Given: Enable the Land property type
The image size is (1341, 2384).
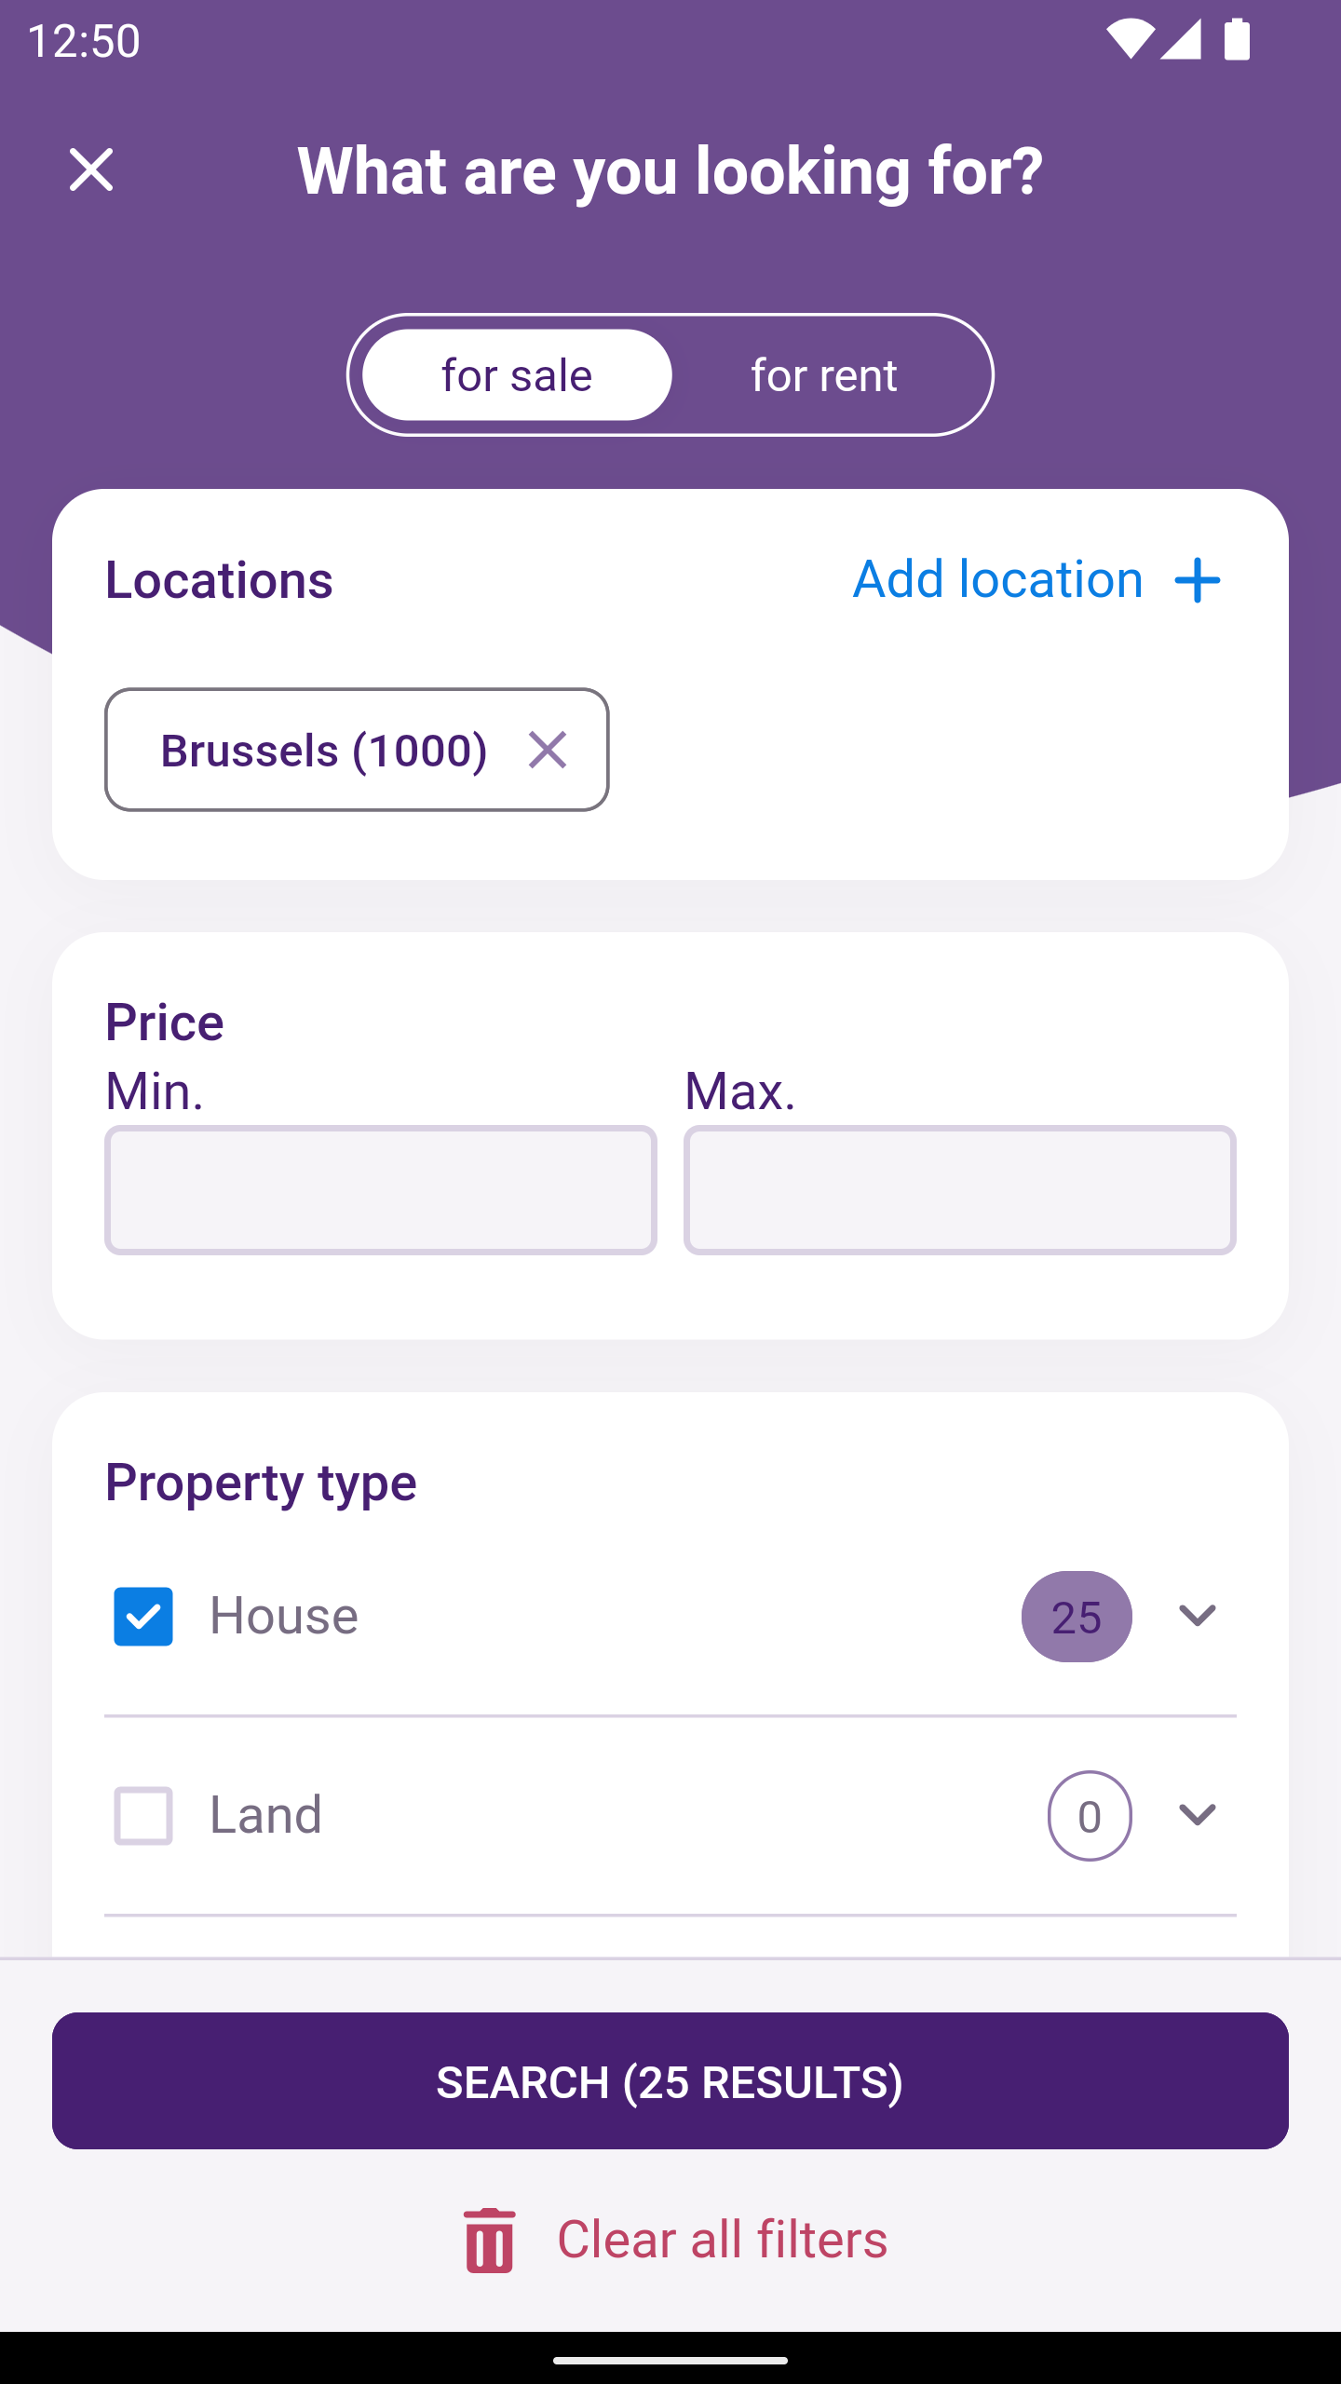Looking at the screenshot, I should tap(142, 1814).
